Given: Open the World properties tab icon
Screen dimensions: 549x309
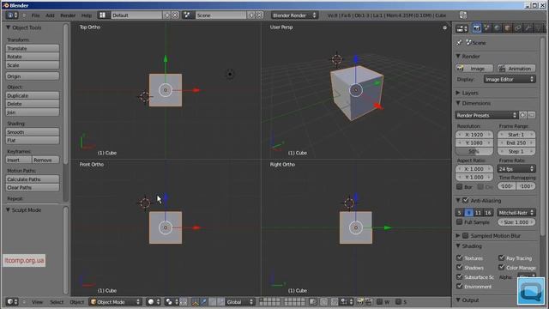Looking at the screenshot, I should coord(498,28).
